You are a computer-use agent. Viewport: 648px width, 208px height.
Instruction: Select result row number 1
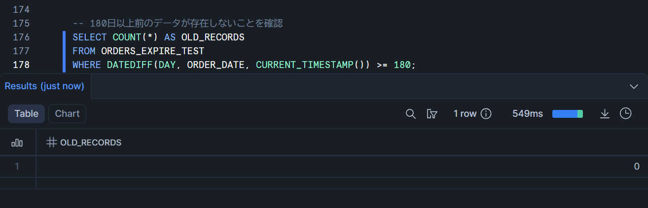(x=17, y=167)
